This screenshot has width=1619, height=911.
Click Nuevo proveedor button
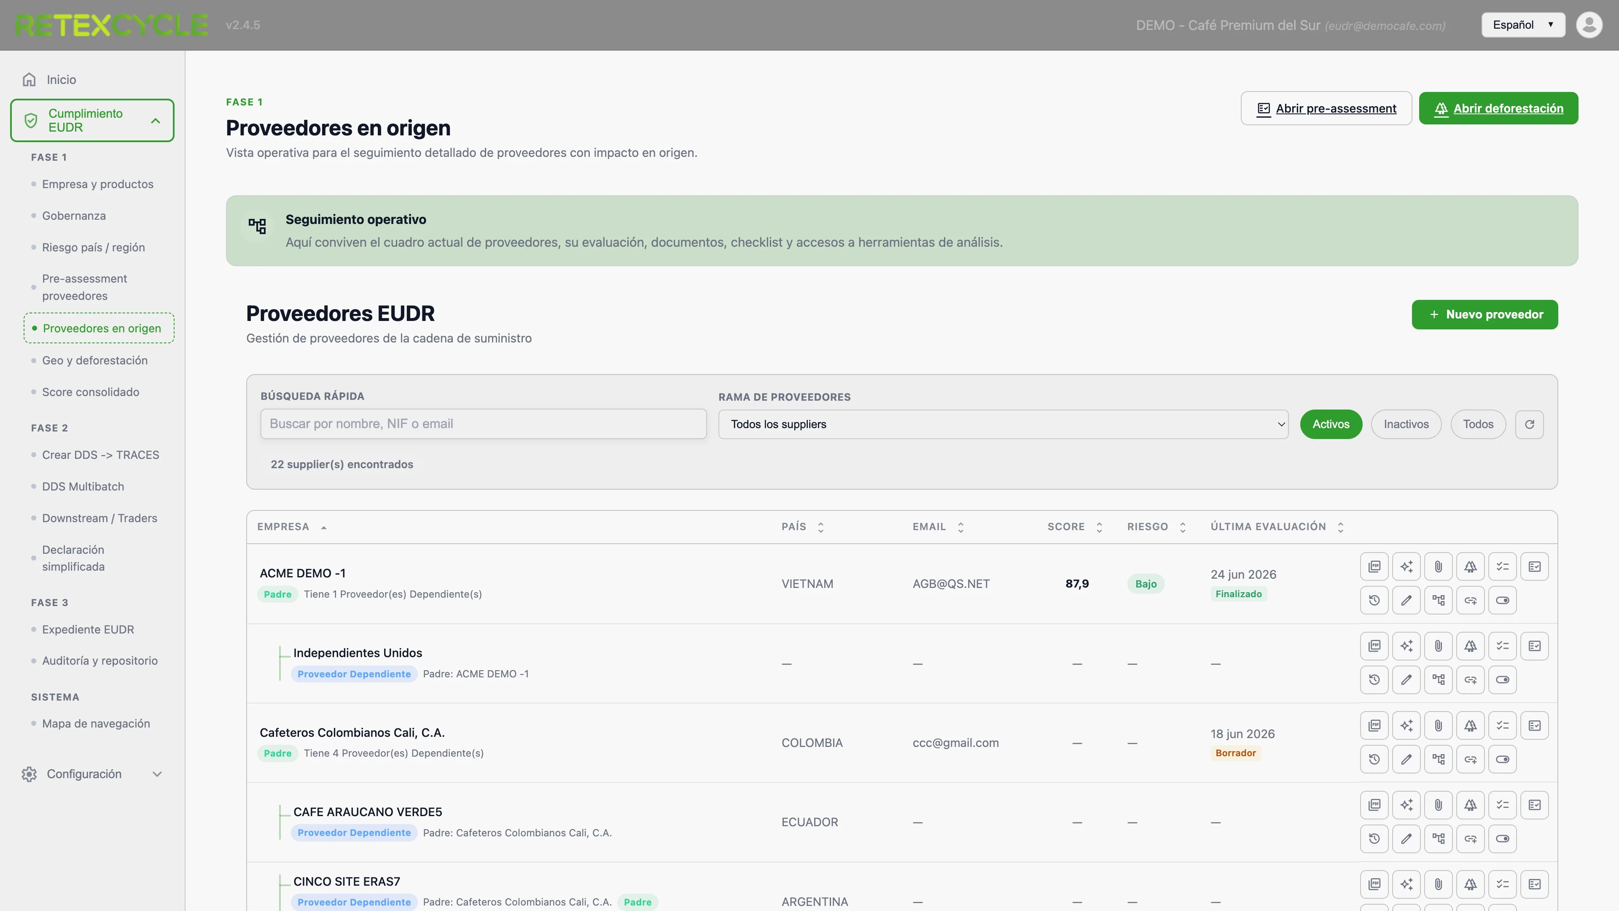point(1485,314)
